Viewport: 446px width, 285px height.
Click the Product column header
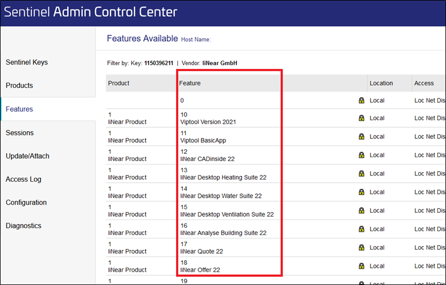[119, 83]
